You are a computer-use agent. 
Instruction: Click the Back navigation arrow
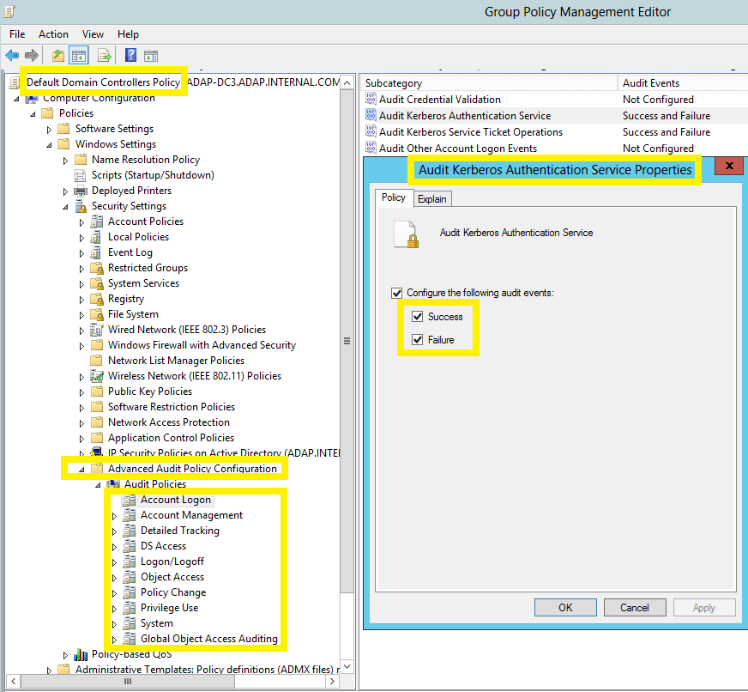pos(12,54)
